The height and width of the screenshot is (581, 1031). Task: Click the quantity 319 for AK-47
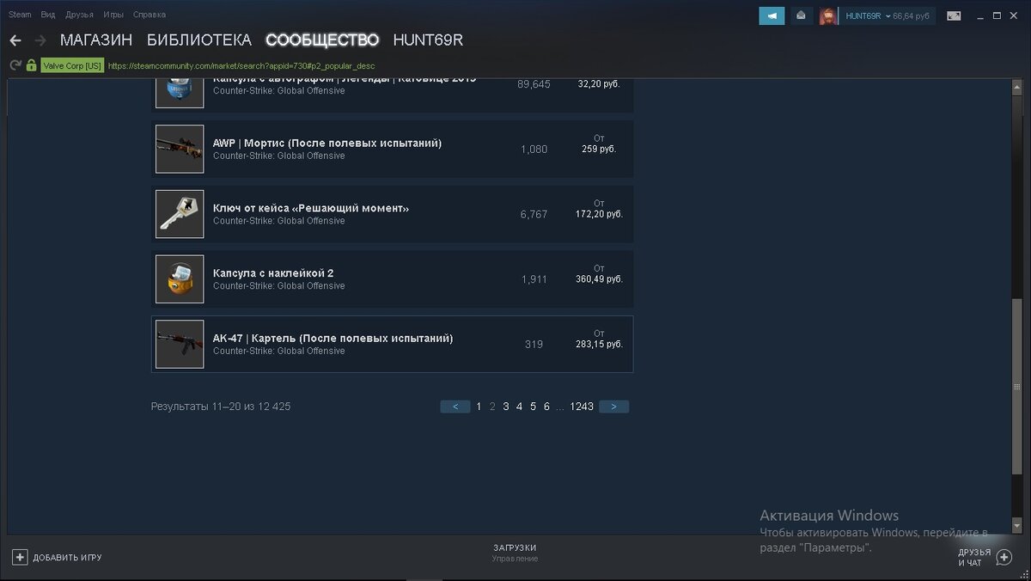point(534,345)
